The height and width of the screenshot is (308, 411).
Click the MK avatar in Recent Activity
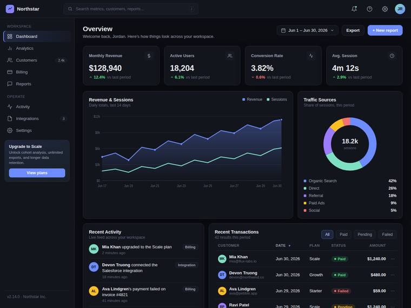coord(94,249)
